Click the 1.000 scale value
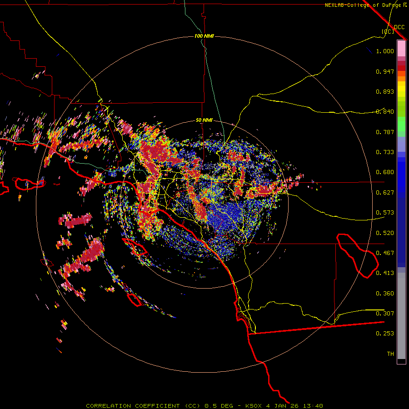The image size is (409, 409). coord(385,51)
